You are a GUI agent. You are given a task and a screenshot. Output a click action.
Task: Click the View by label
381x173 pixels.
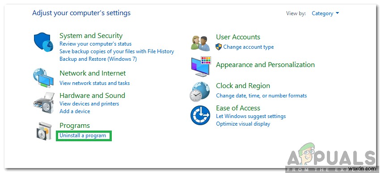pos(296,13)
